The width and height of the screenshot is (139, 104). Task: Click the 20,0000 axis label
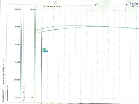[17, 80]
